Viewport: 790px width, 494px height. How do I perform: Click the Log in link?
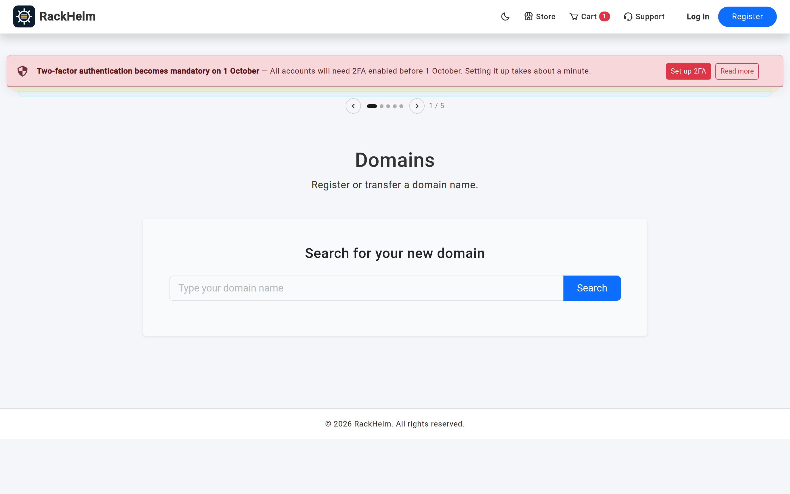pyautogui.click(x=698, y=16)
